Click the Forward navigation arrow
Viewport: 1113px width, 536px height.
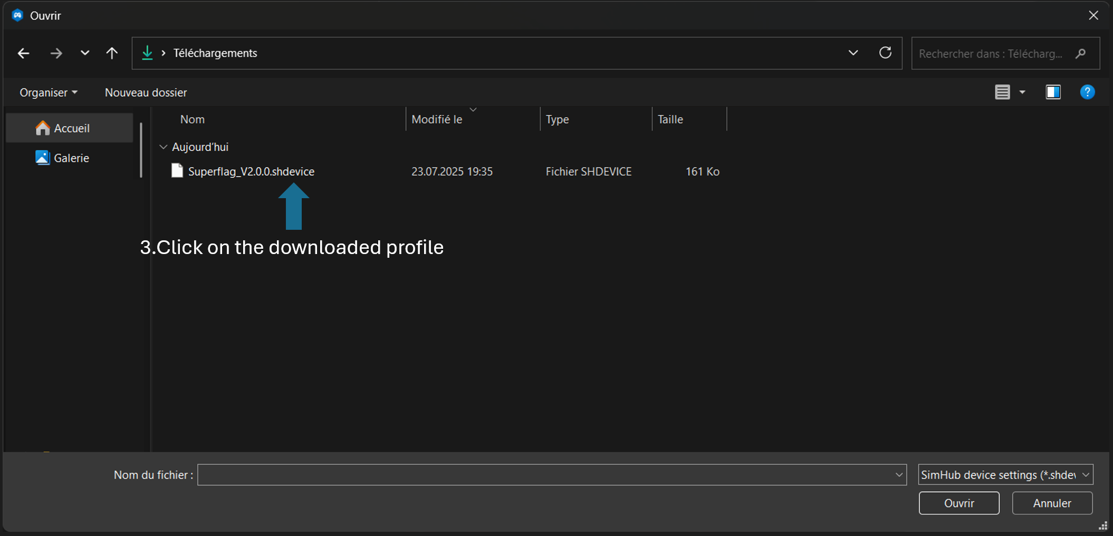coord(56,53)
